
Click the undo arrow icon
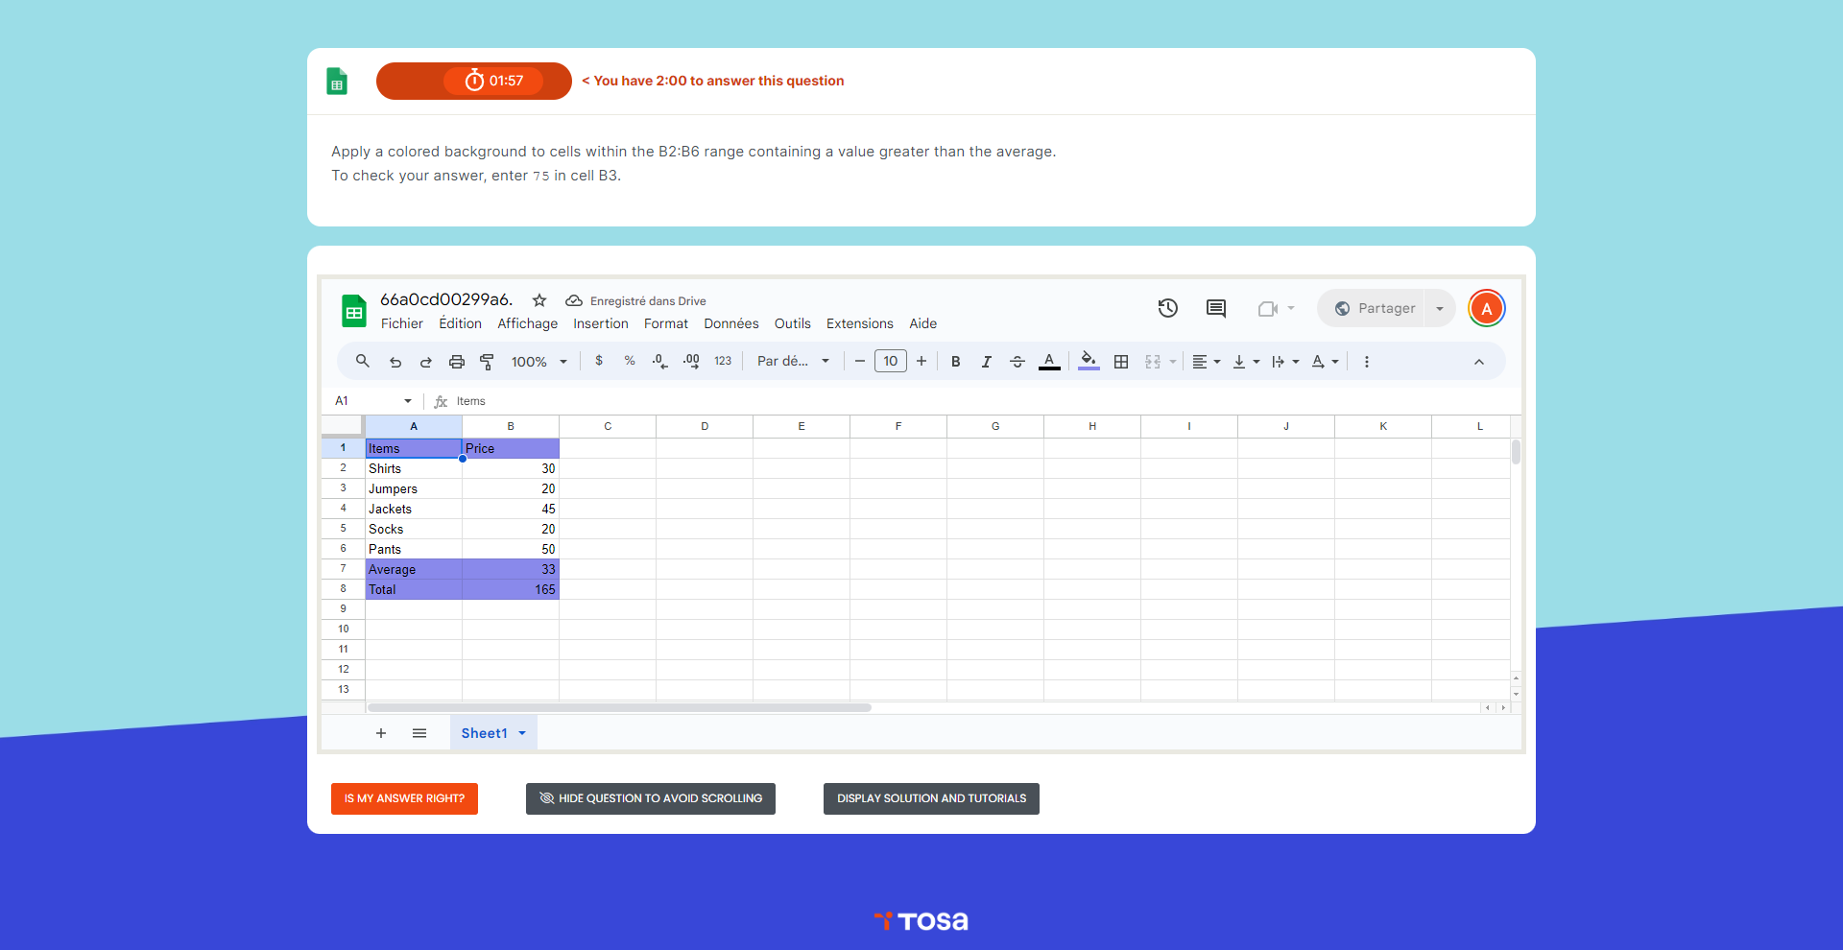pyautogui.click(x=395, y=362)
